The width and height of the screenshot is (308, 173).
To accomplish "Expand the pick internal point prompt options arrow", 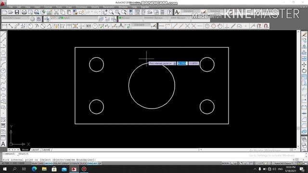I will click(174, 63).
